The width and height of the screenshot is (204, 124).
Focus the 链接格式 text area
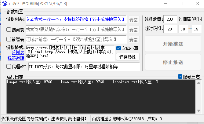click(x=70, y=52)
